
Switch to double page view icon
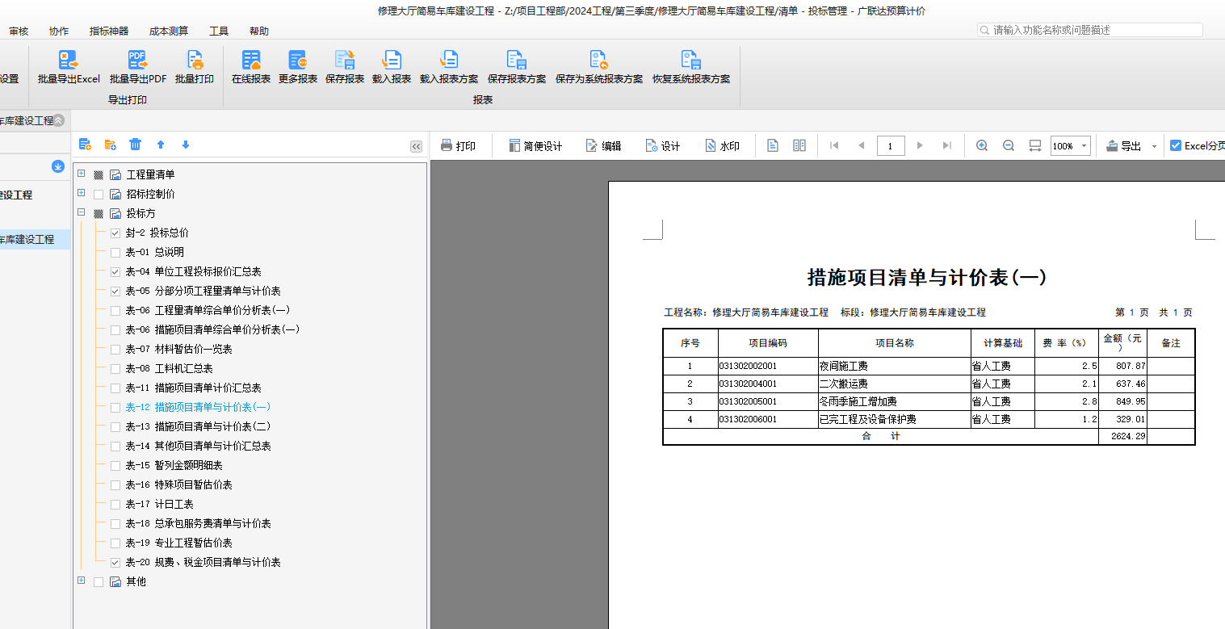(799, 145)
